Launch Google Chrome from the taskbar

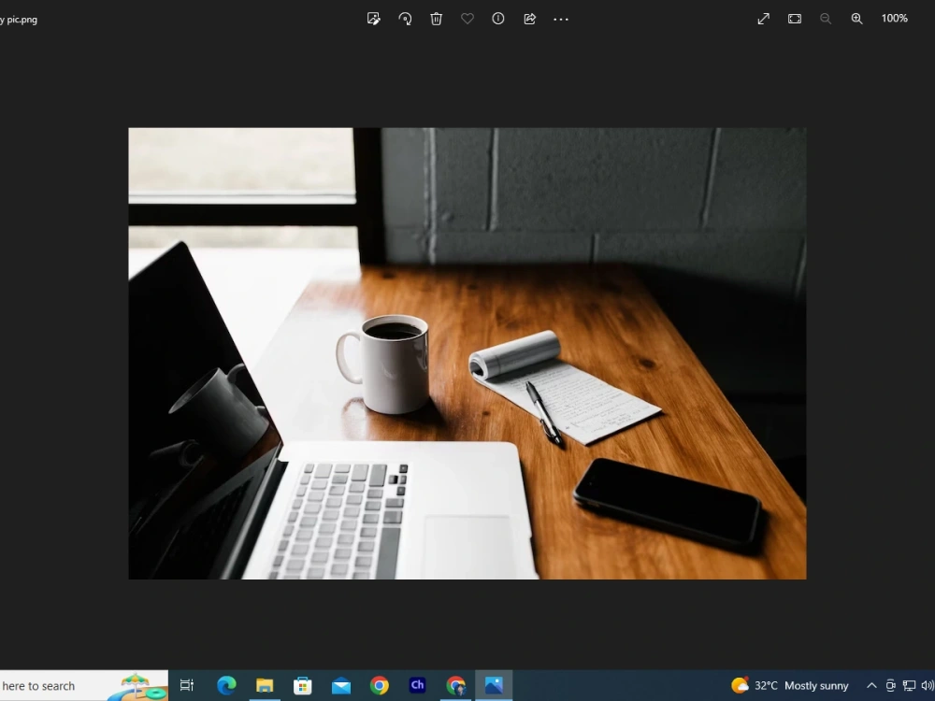click(x=380, y=685)
